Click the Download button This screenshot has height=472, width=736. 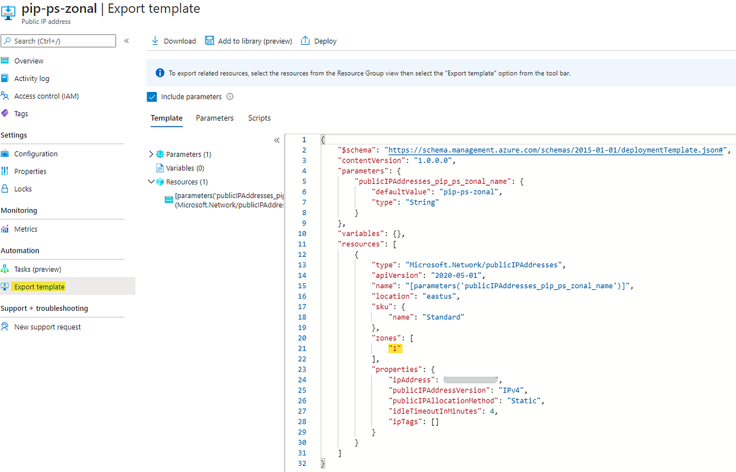[174, 41]
